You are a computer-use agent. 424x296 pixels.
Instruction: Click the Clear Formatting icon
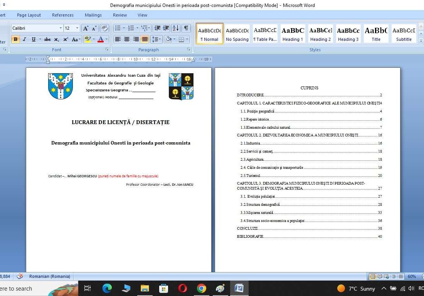(104, 28)
